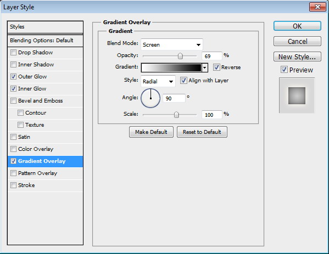The width and height of the screenshot is (329, 254).
Task: Click the black-to-white gradient swatch
Action: pyautogui.click(x=171, y=67)
